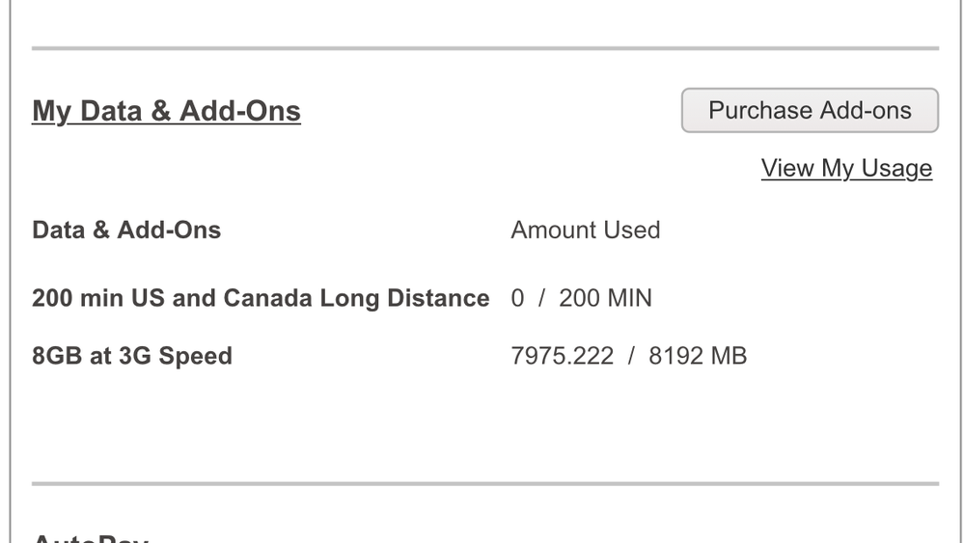Image resolution: width=964 pixels, height=543 pixels.
Task: Click the 3G text in the data add-on
Action: 135,356
